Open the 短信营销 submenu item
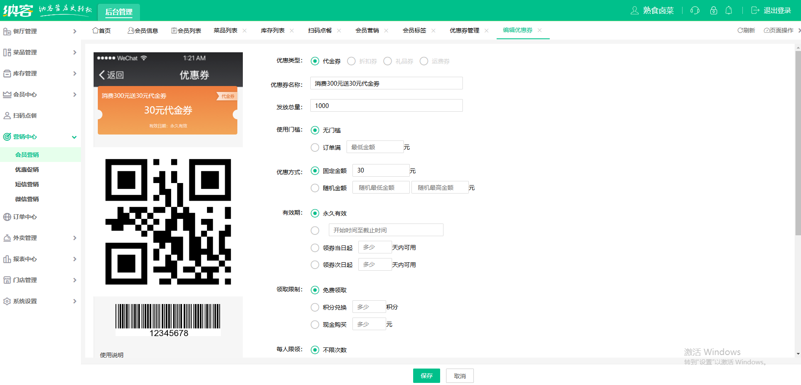Image resolution: width=801 pixels, height=385 pixels. pyautogui.click(x=27, y=184)
